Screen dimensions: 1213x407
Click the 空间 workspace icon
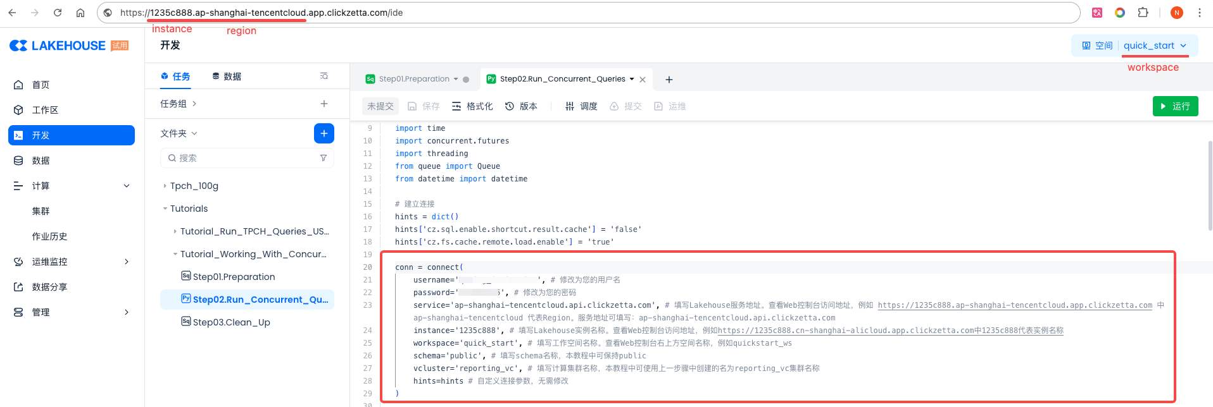coord(1086,46)
